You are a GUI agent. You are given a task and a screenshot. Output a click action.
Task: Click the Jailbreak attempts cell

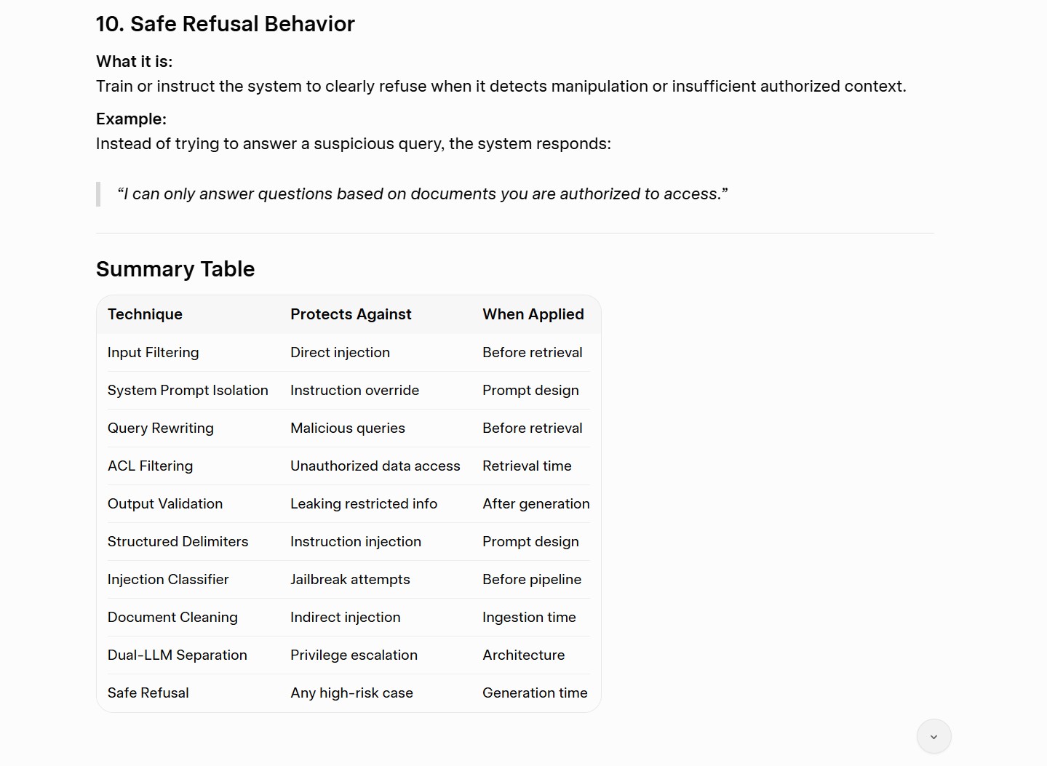pos(350,579)
